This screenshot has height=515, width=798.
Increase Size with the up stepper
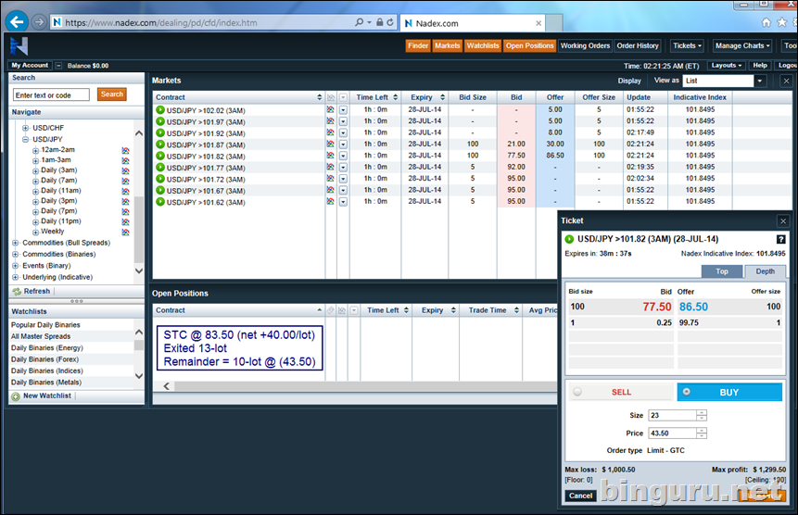(x=702, y=412)
